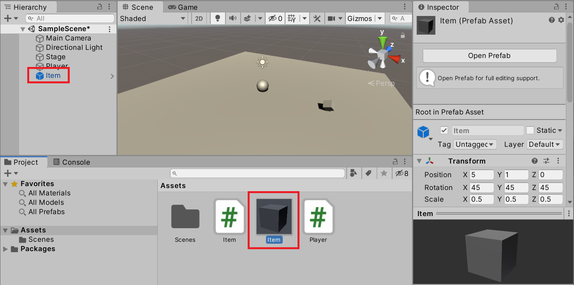Click the favorites star filter icon
This screenshot has width=574, height=285.
(x=384, y=173)
